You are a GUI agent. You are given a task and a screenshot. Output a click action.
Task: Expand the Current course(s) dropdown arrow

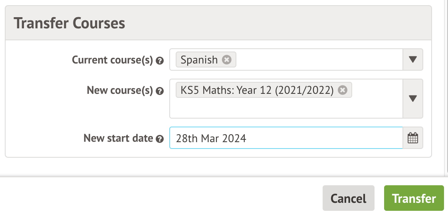(413, 60)
